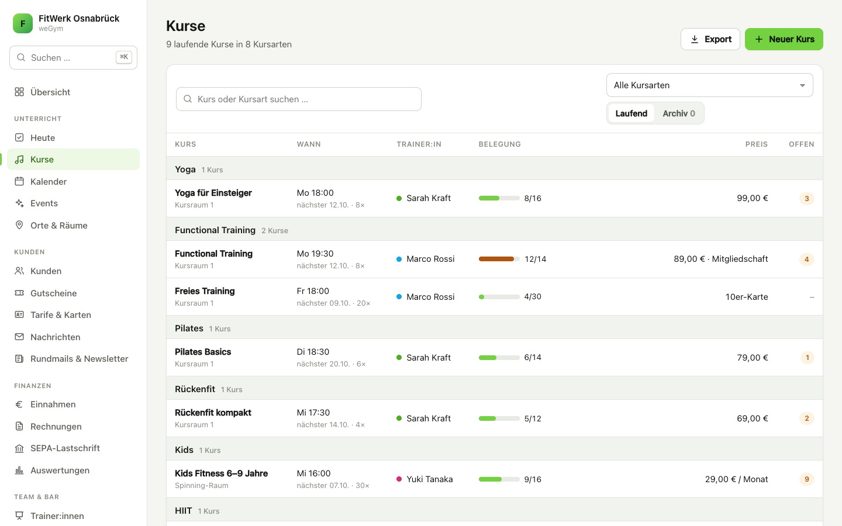842x526 pixels.
Task: Switch to the Laufend tab
Action: point(631,113)
